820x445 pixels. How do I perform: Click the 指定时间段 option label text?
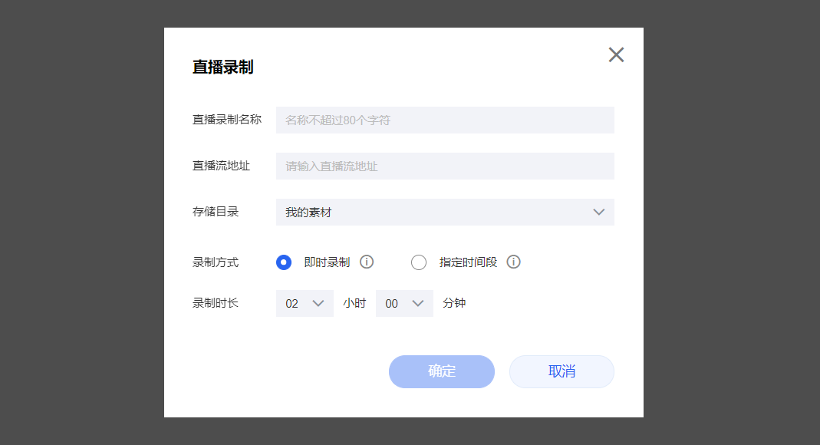[468, 262]
